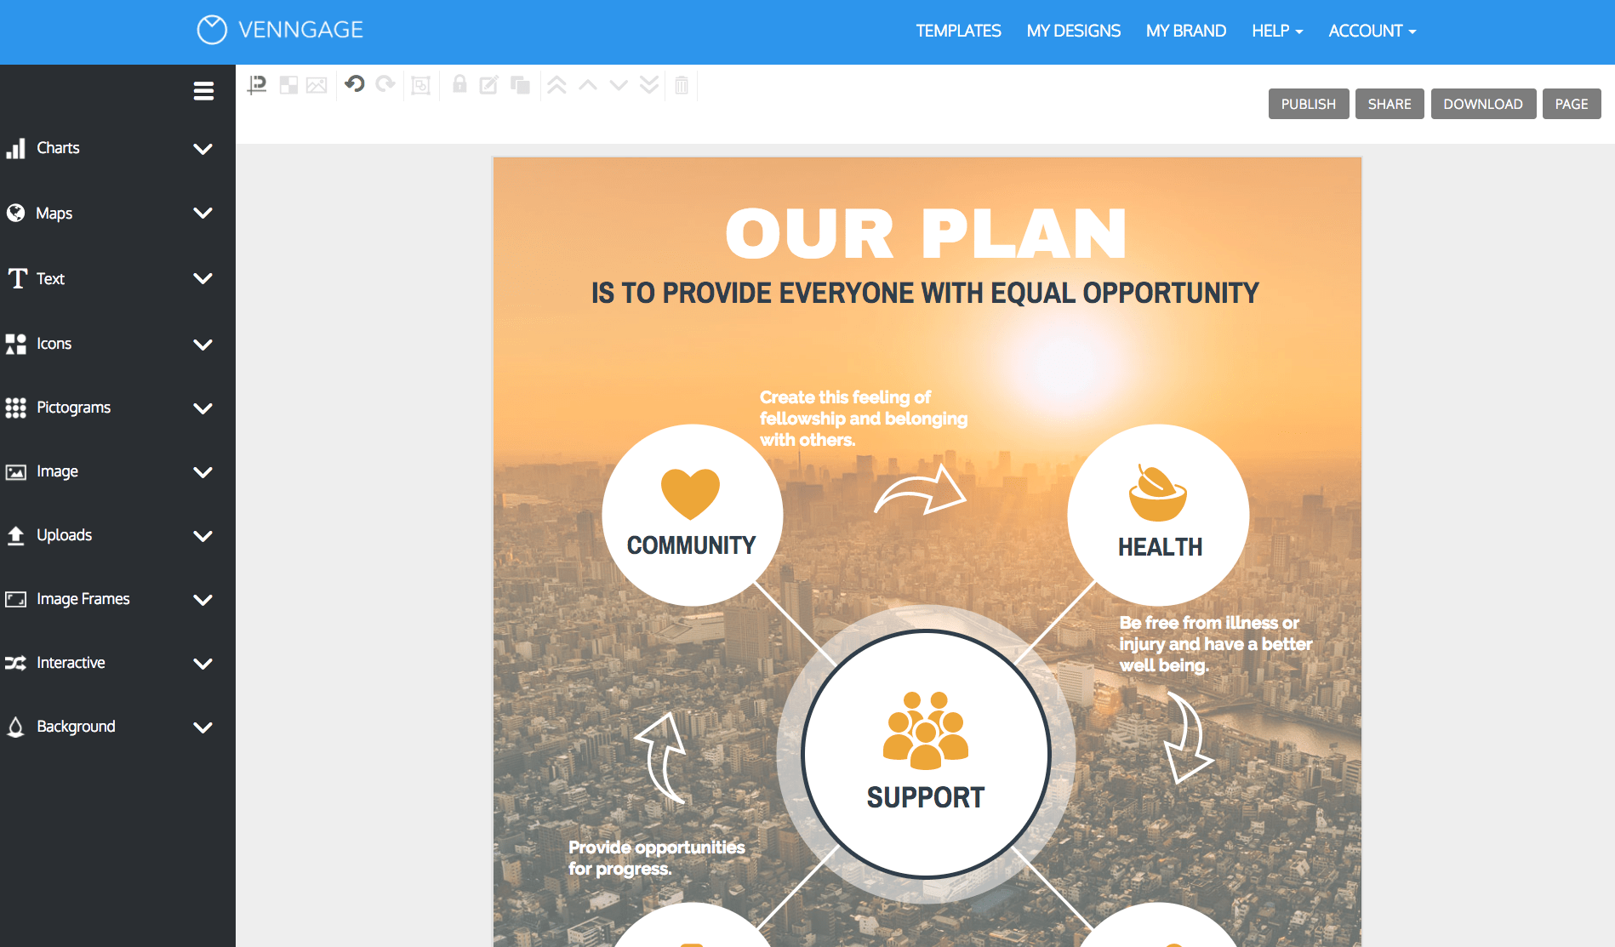Select the 'Provide opportunities for progress.' text
This screenshot has height=947, width=1615.
(x=657, y=858)
